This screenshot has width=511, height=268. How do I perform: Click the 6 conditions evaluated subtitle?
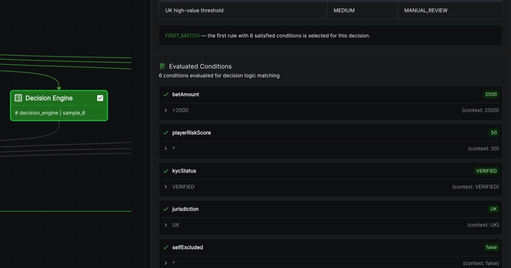[x=219, y=76]
